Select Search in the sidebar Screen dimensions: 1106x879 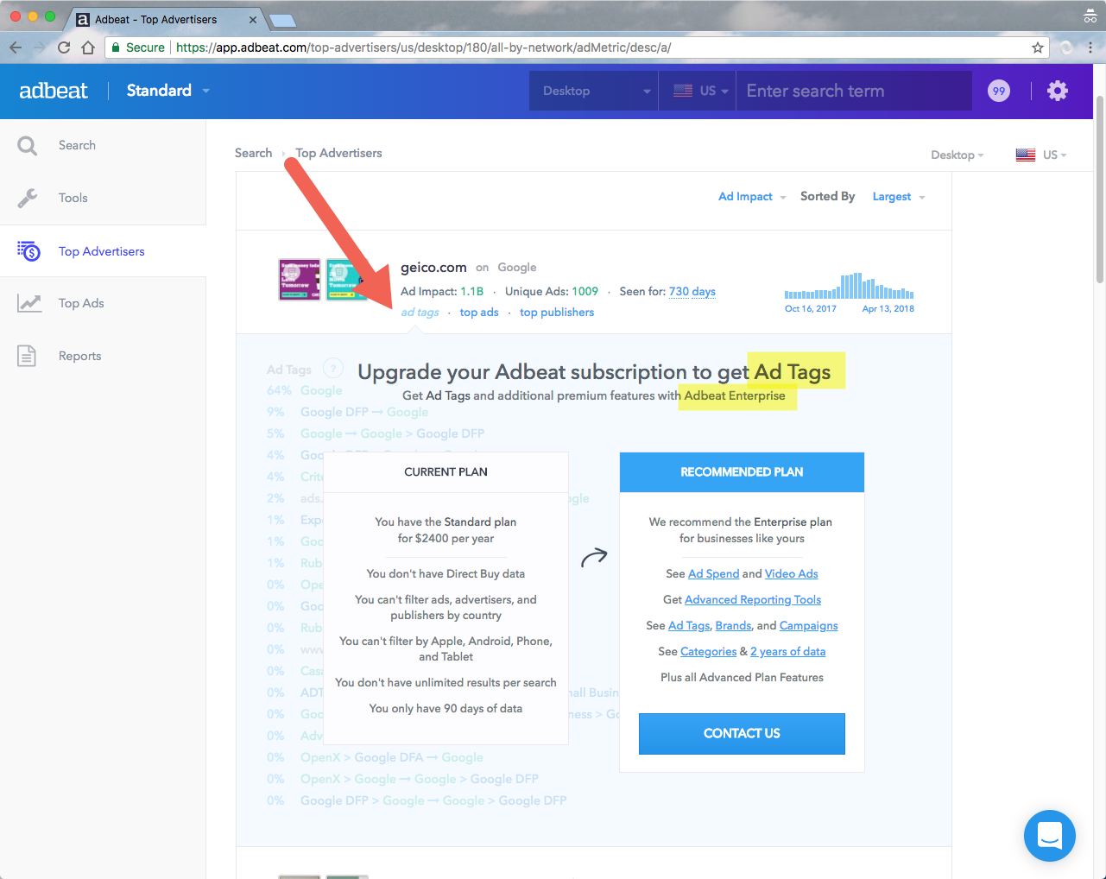pyautogui.click(x=77, y=145)
